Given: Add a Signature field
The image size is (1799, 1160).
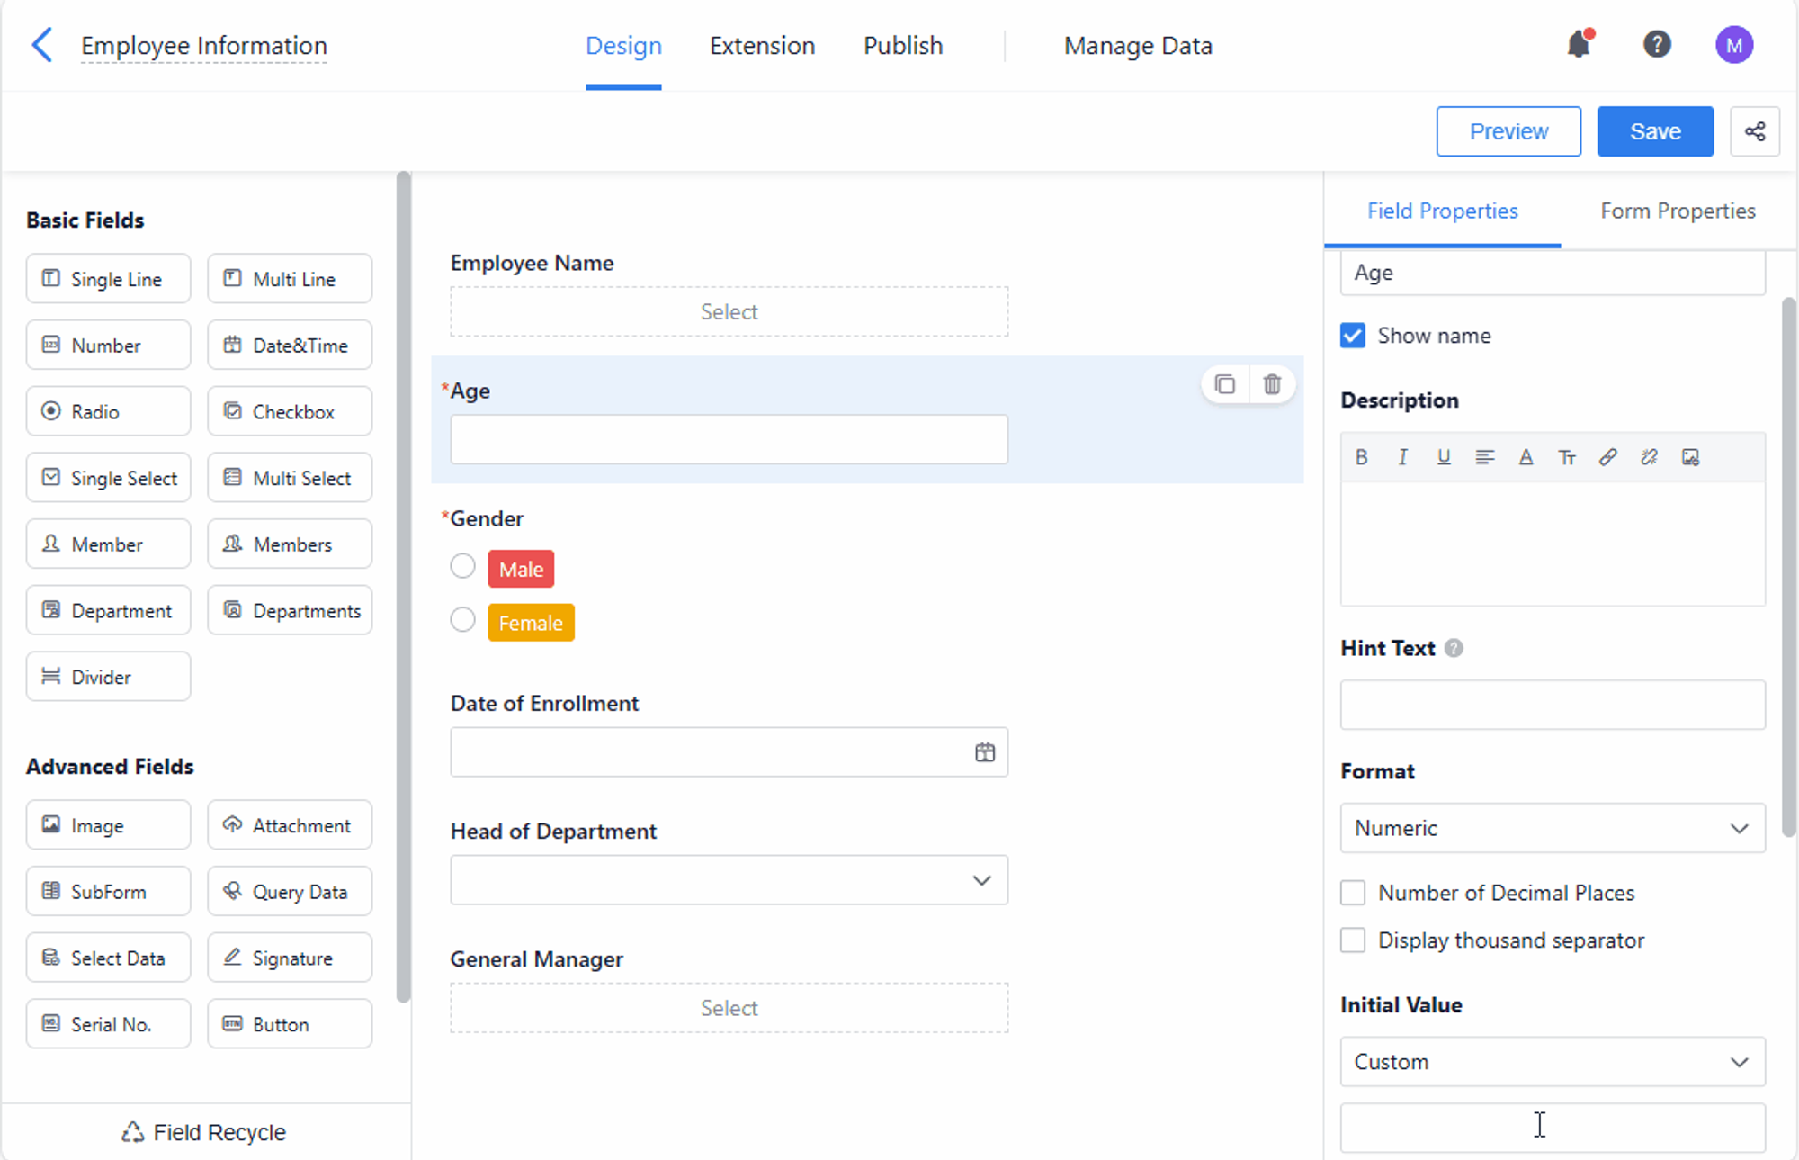Looking at the screenshot, I should click(x=290, y=958).
